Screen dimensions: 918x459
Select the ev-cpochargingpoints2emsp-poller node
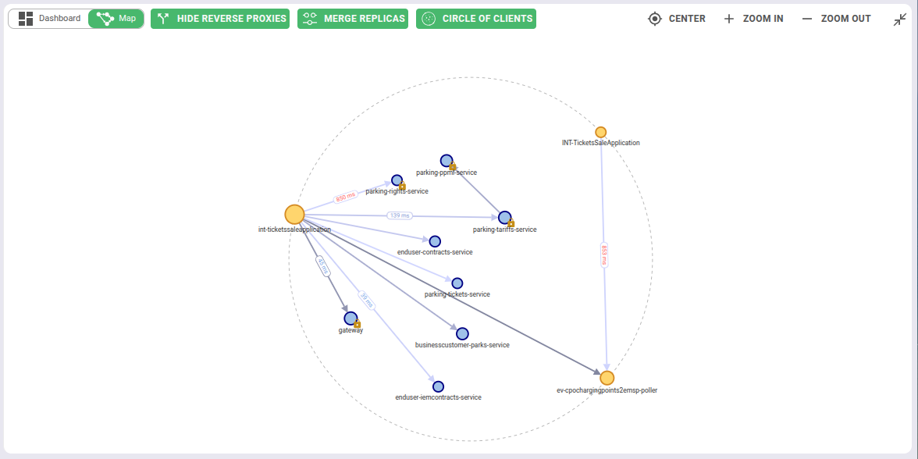[x=607, y=378]
